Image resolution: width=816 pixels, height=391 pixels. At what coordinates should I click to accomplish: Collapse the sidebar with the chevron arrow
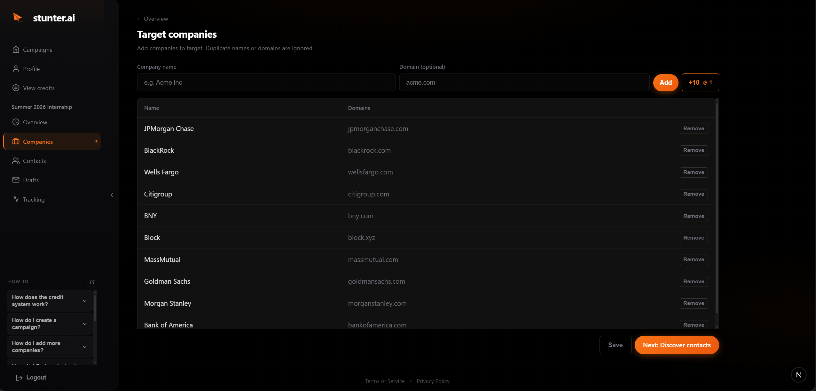tap(112, 195)
